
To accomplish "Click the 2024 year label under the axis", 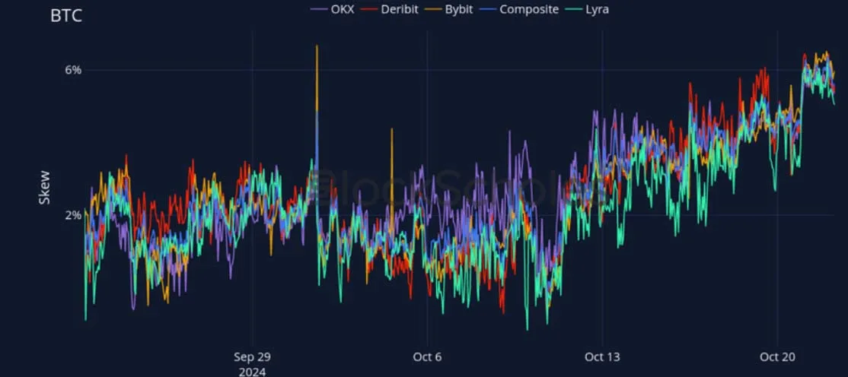I will 252,372.
